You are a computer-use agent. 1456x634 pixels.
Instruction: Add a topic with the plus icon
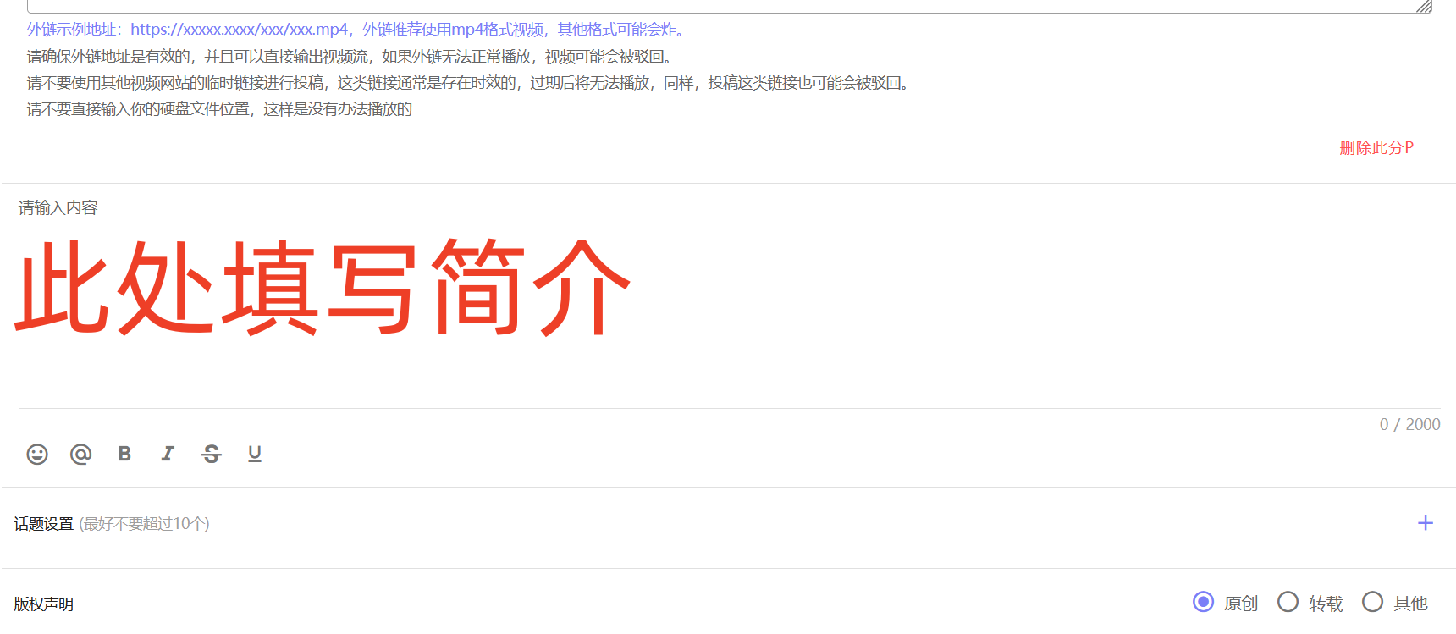pos(1426,523)
